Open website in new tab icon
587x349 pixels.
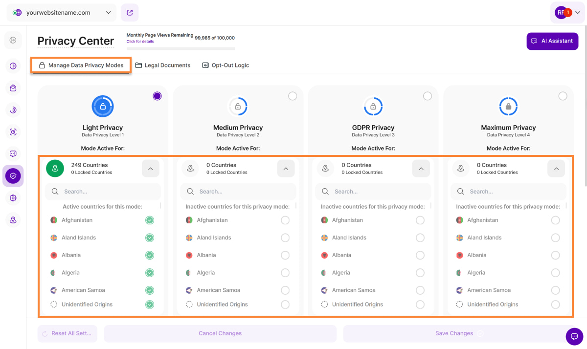pyautogui.click(x=130, y=13)
